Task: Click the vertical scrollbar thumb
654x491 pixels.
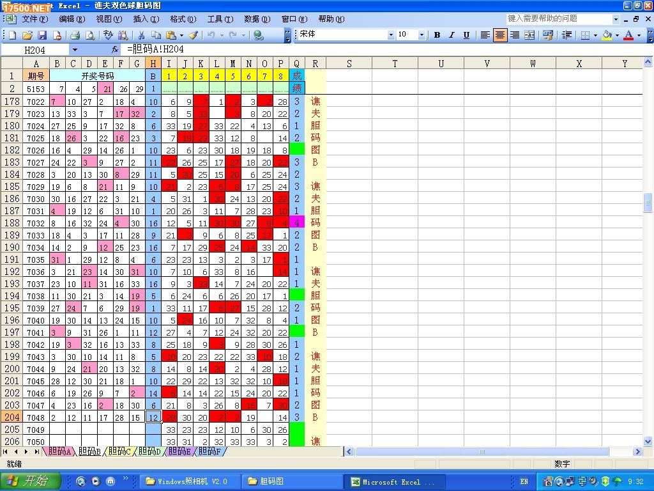Action: (648, 203)
